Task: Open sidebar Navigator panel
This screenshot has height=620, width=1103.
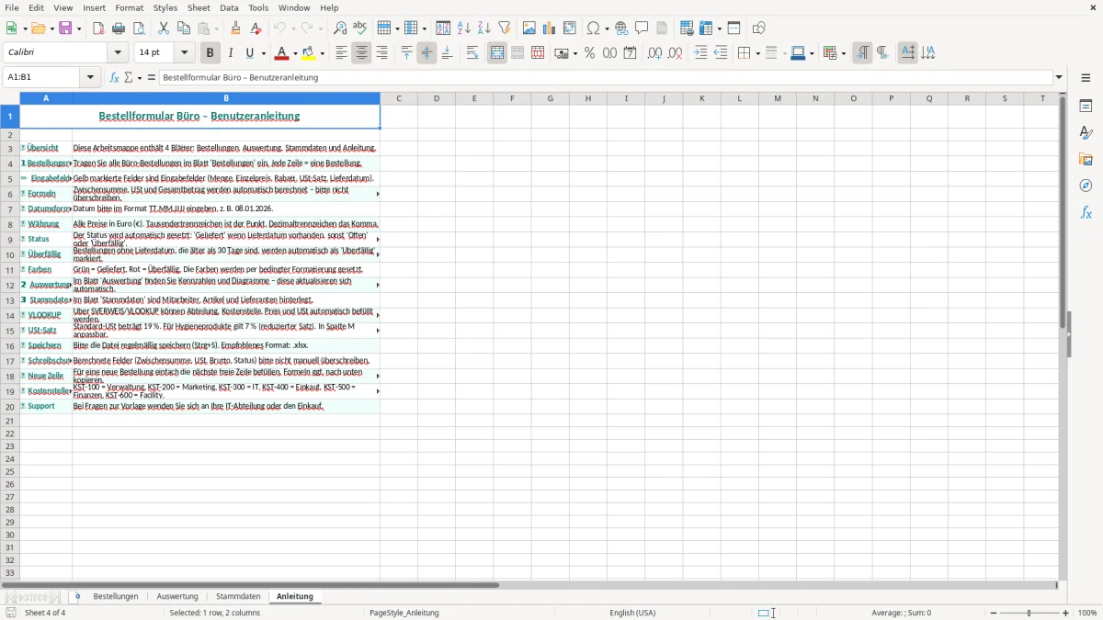Action: [x=1086, y=186]
